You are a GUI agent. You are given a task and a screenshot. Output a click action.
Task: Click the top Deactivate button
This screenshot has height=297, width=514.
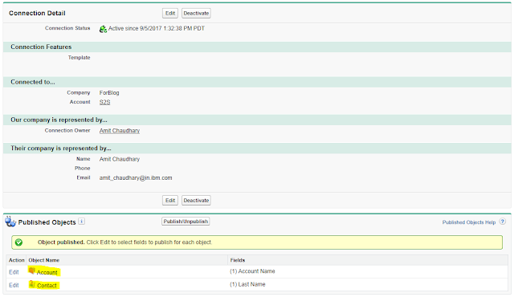click(196, 13)
